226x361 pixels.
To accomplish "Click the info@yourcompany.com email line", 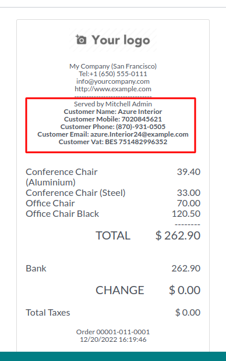I will point(113,81).
